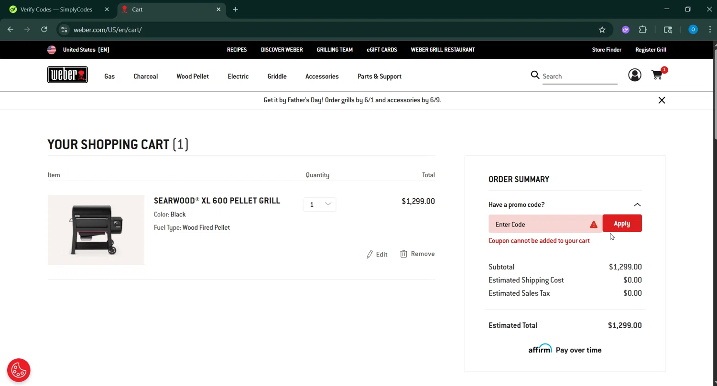Click the Enter Code promo field
The width and height of the screenshot is (717, 386).
tap(545, 224)
